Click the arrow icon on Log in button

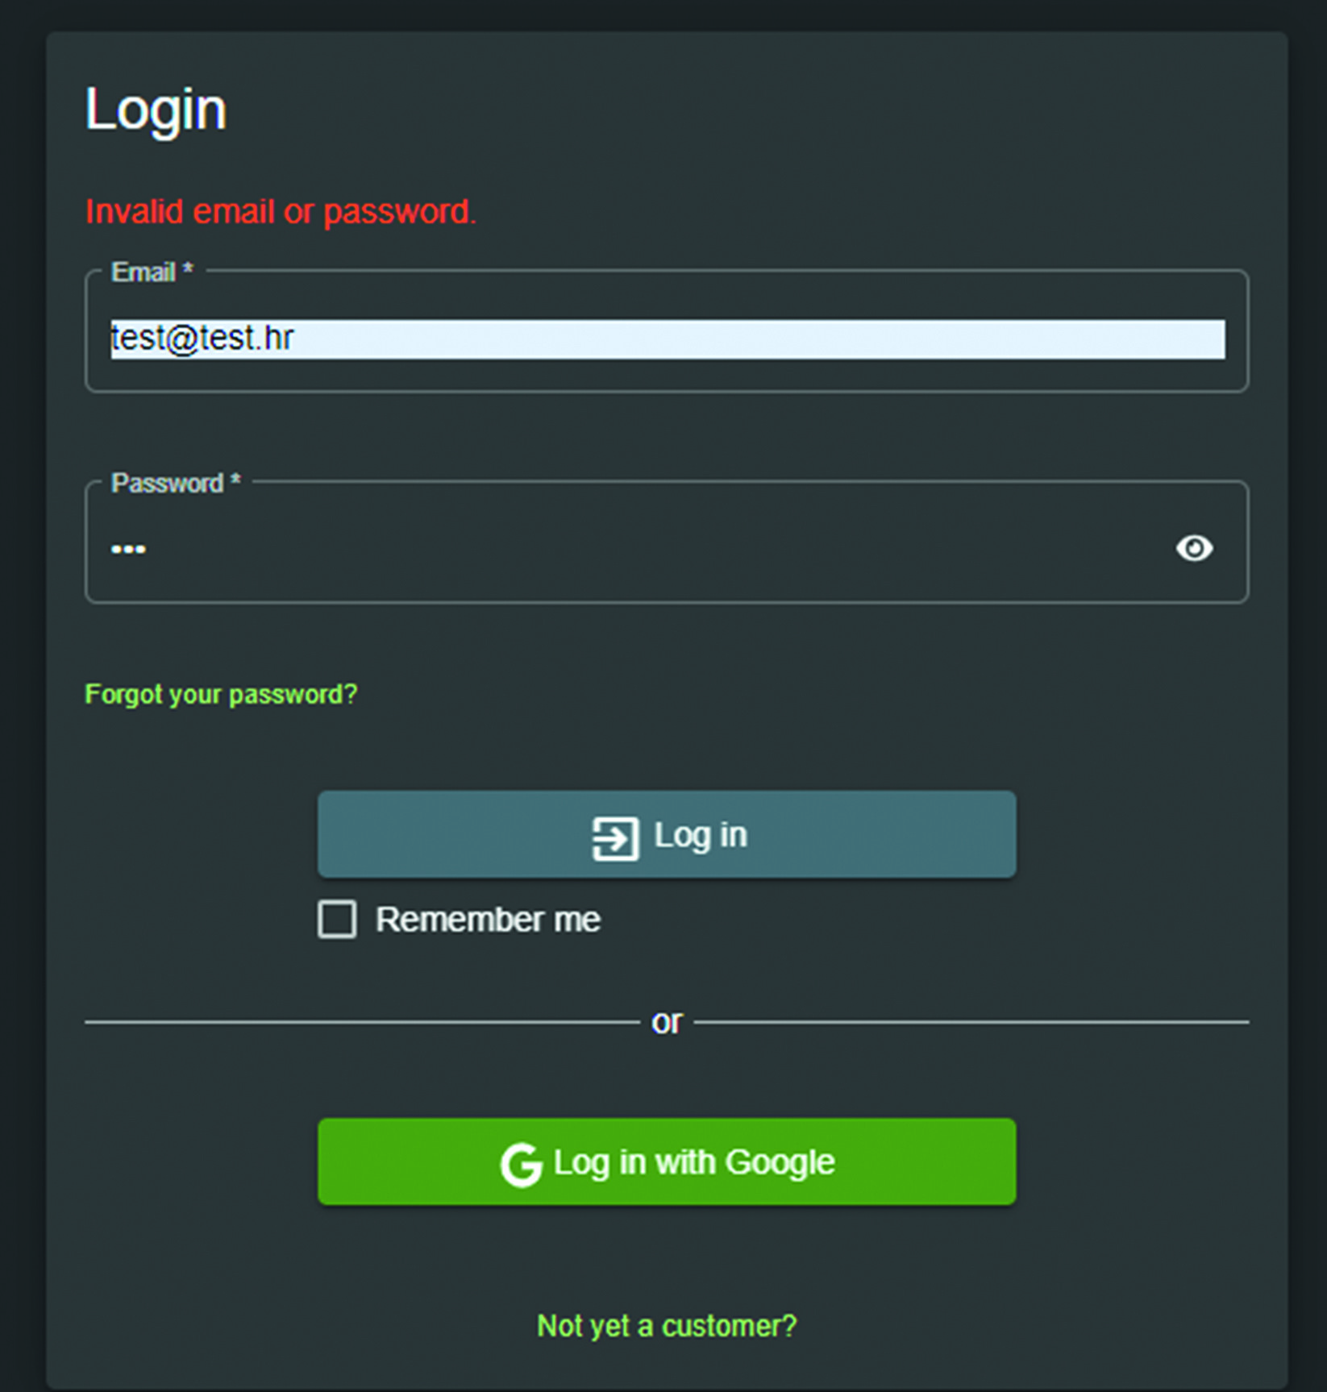[x=615, y=837]
